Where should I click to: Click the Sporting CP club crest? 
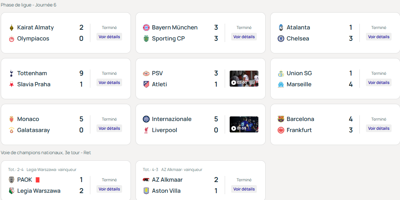coord(146,39)
